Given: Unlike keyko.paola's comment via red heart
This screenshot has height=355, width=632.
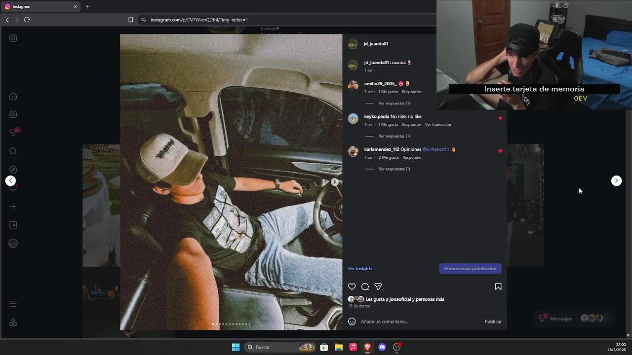Looking at the screenshot, I should tap(500, 118).
